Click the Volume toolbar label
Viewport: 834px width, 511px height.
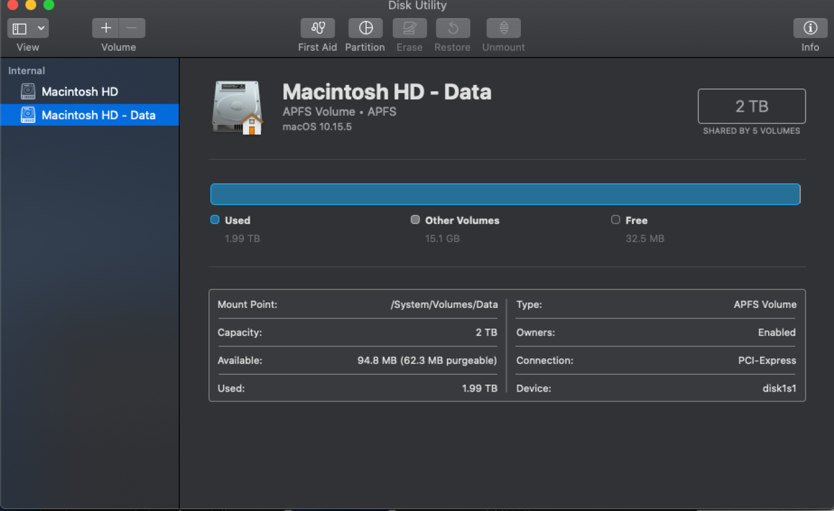[x=119, y=47]
